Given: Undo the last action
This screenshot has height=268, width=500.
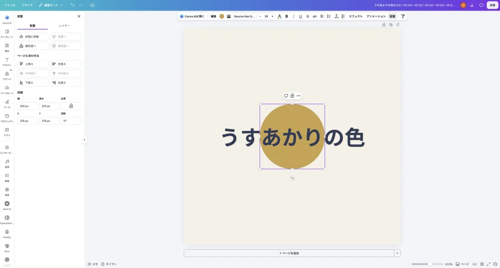Looking at the screenshot, I should (73, 5).
